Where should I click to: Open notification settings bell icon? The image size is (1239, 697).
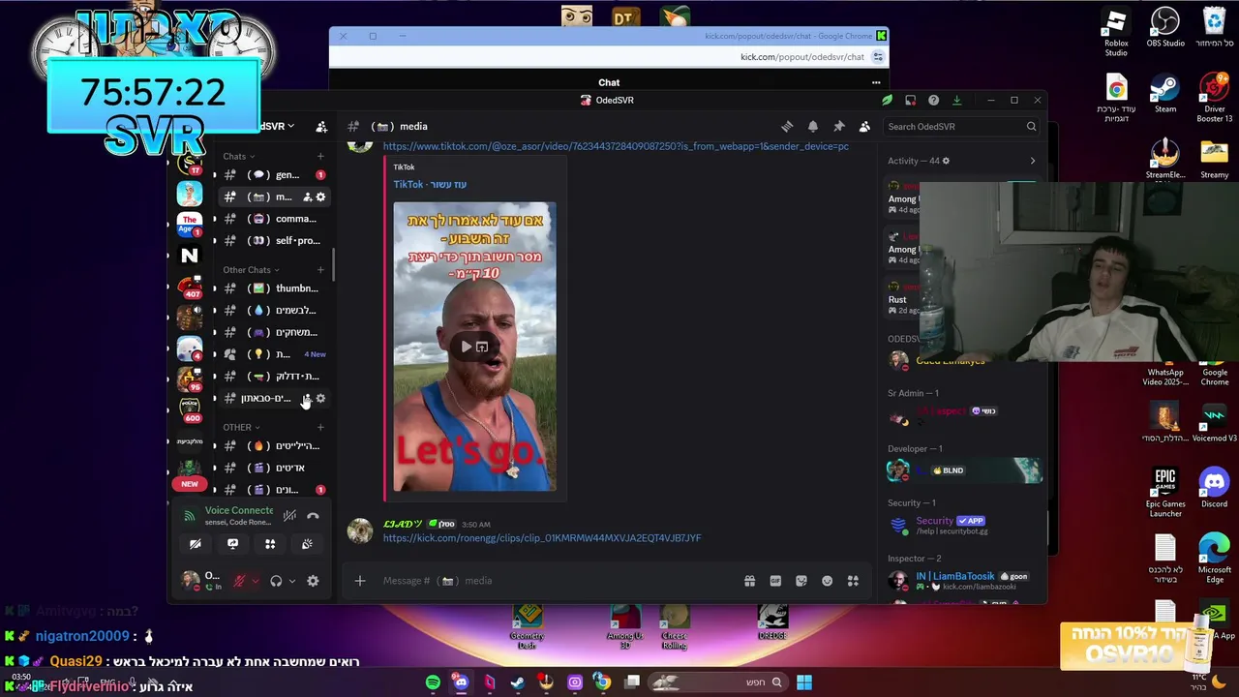pyautogui.click(x=813, y=127)
